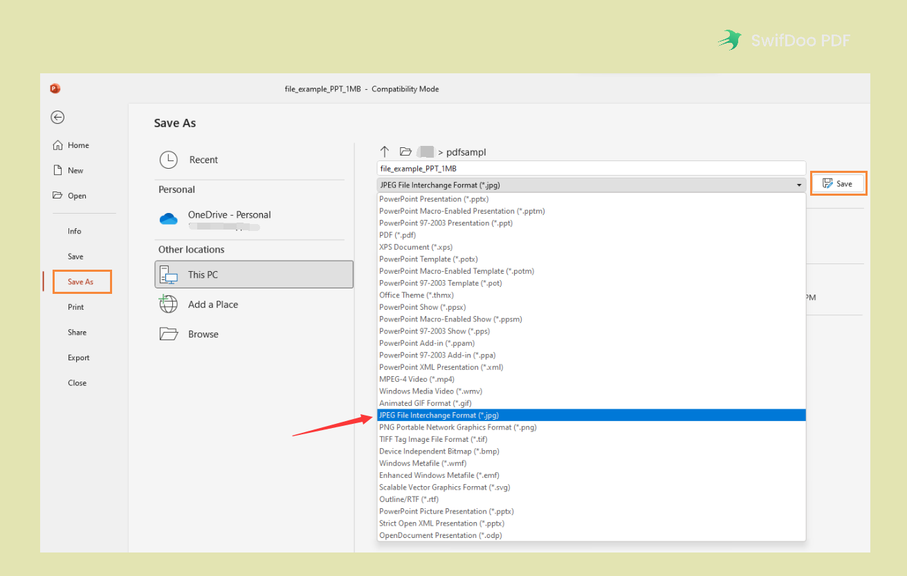Open the Browse folder icon

(168, 333)
